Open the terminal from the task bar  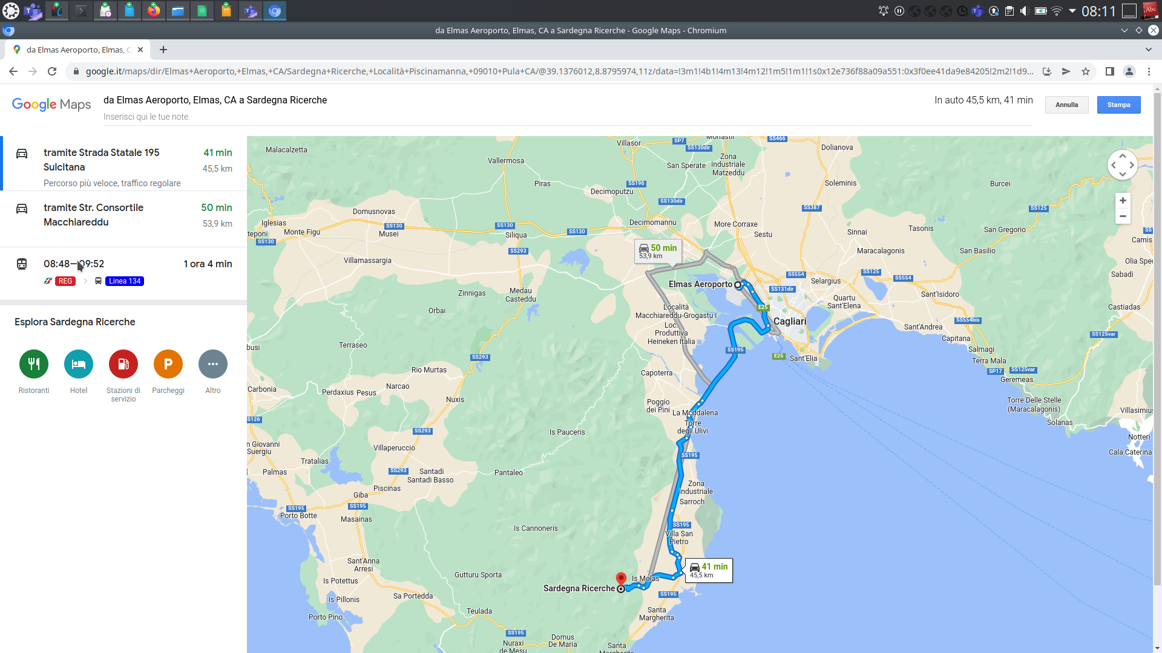81,10
